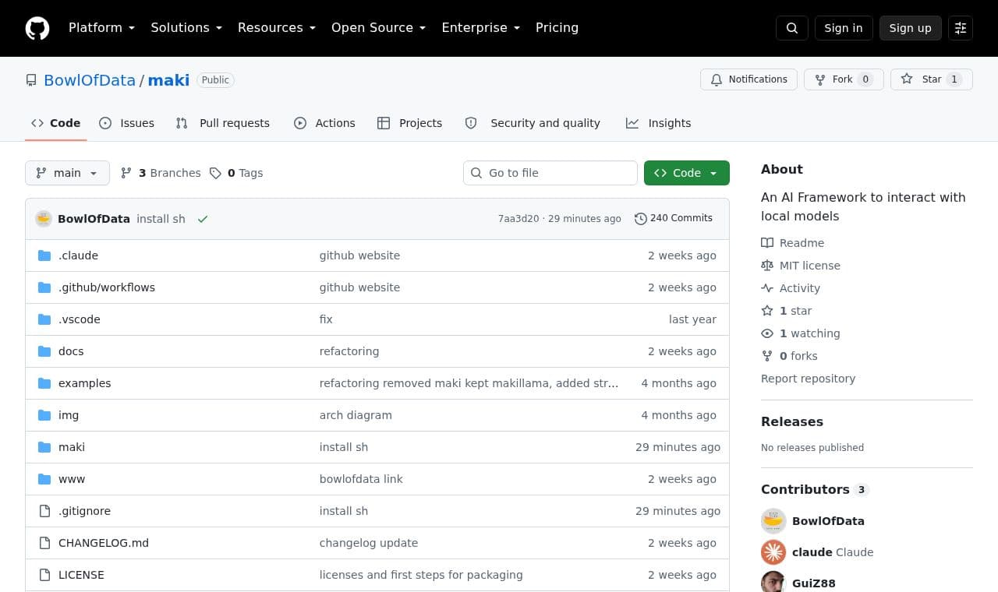Click the tag icon beside Tags
The height and width of the screenshot is (592, 998).
(215, 173)
